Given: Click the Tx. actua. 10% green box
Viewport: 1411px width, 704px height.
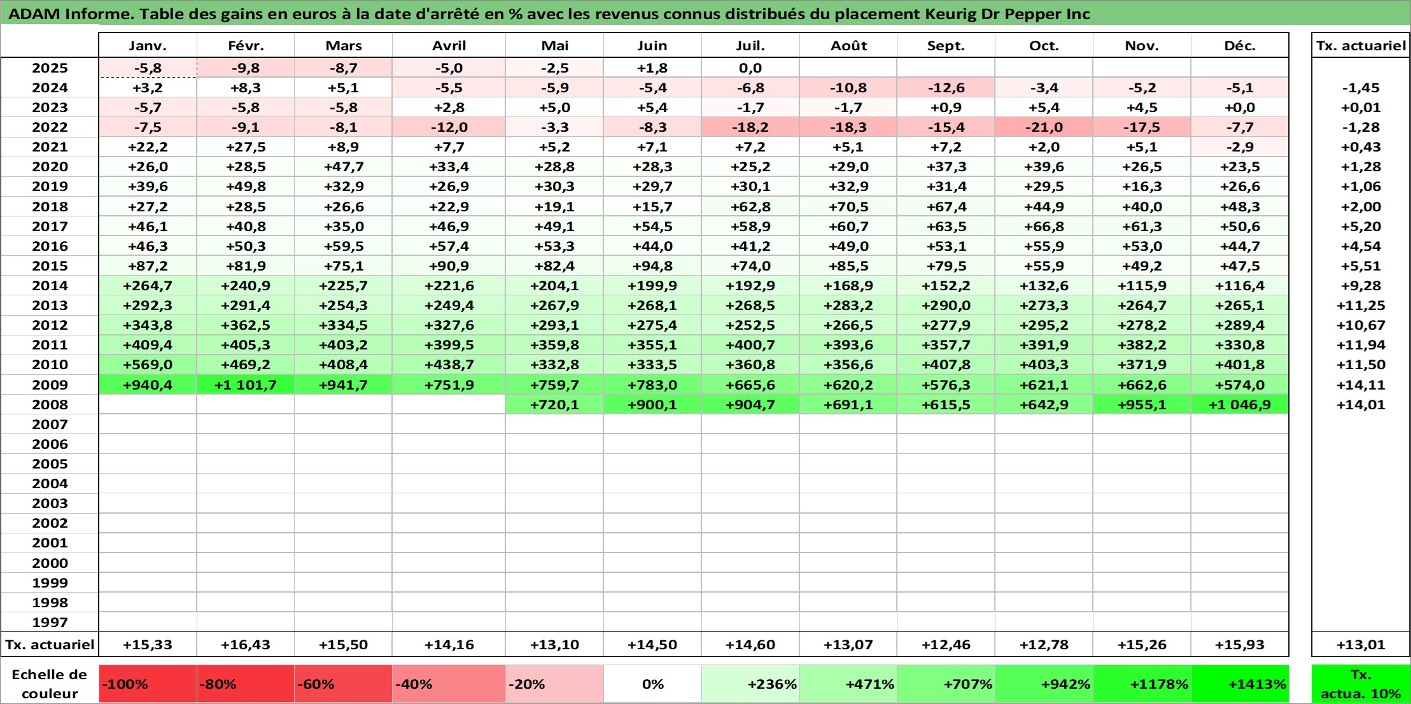Looking at the screenshot, I should coord(1361,684).
